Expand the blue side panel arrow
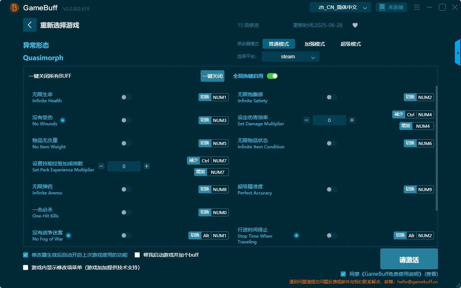The image size is (461, 288). click(x=458, y=53)
